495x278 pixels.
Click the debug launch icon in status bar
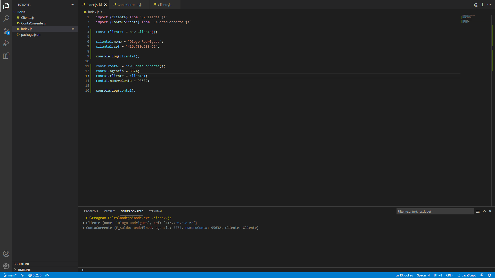click(x=47, y=275)
